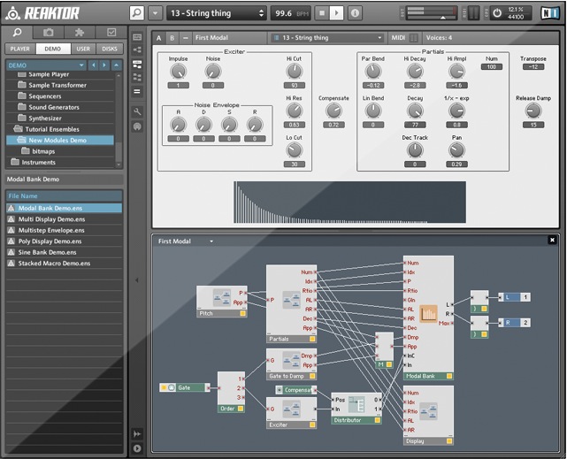Screen dimensions: 567x459
Task: Adjust the Impulse knob
Action: pyautogui.click(x=178, y=72)
